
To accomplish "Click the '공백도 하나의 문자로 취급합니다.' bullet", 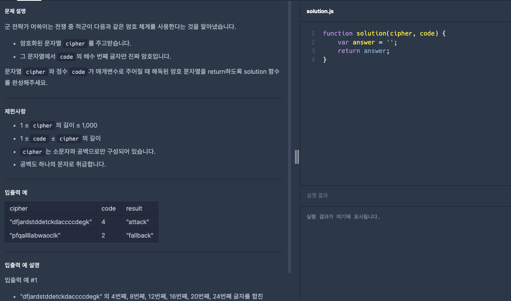I will tap(63, 164).
